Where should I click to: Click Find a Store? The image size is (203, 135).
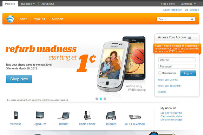click(x=168, y=4)
